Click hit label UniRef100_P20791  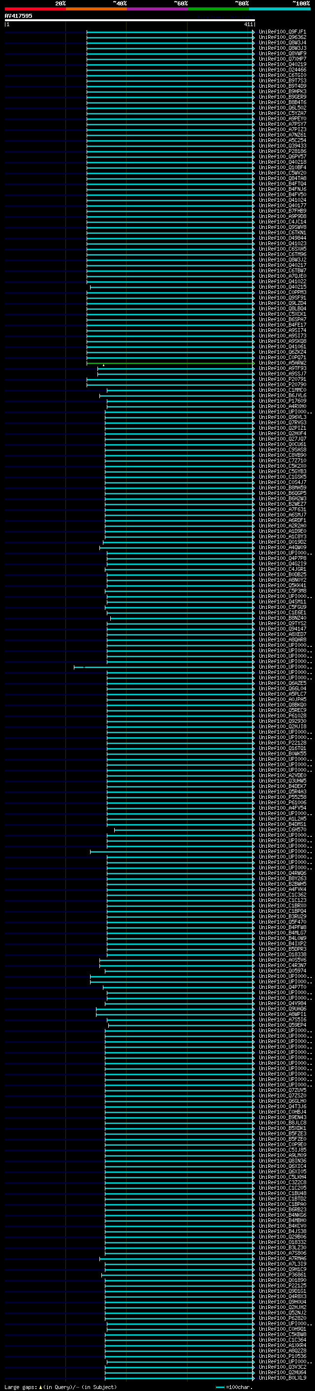point(283,379)
